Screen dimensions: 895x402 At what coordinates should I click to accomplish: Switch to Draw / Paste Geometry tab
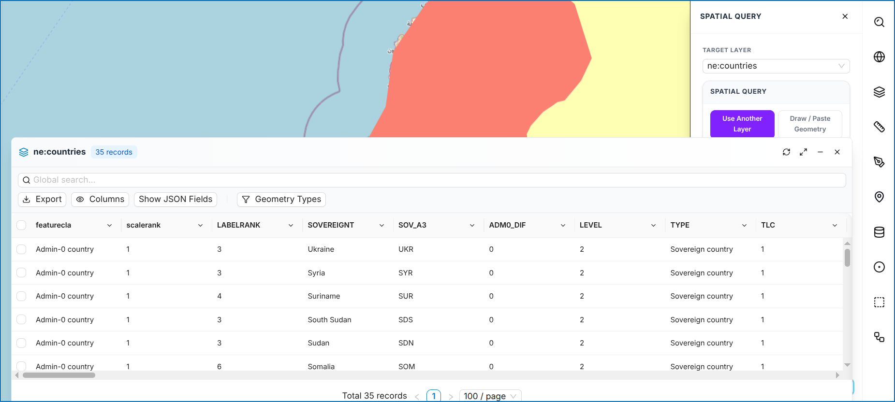click(x=810, y=124)
